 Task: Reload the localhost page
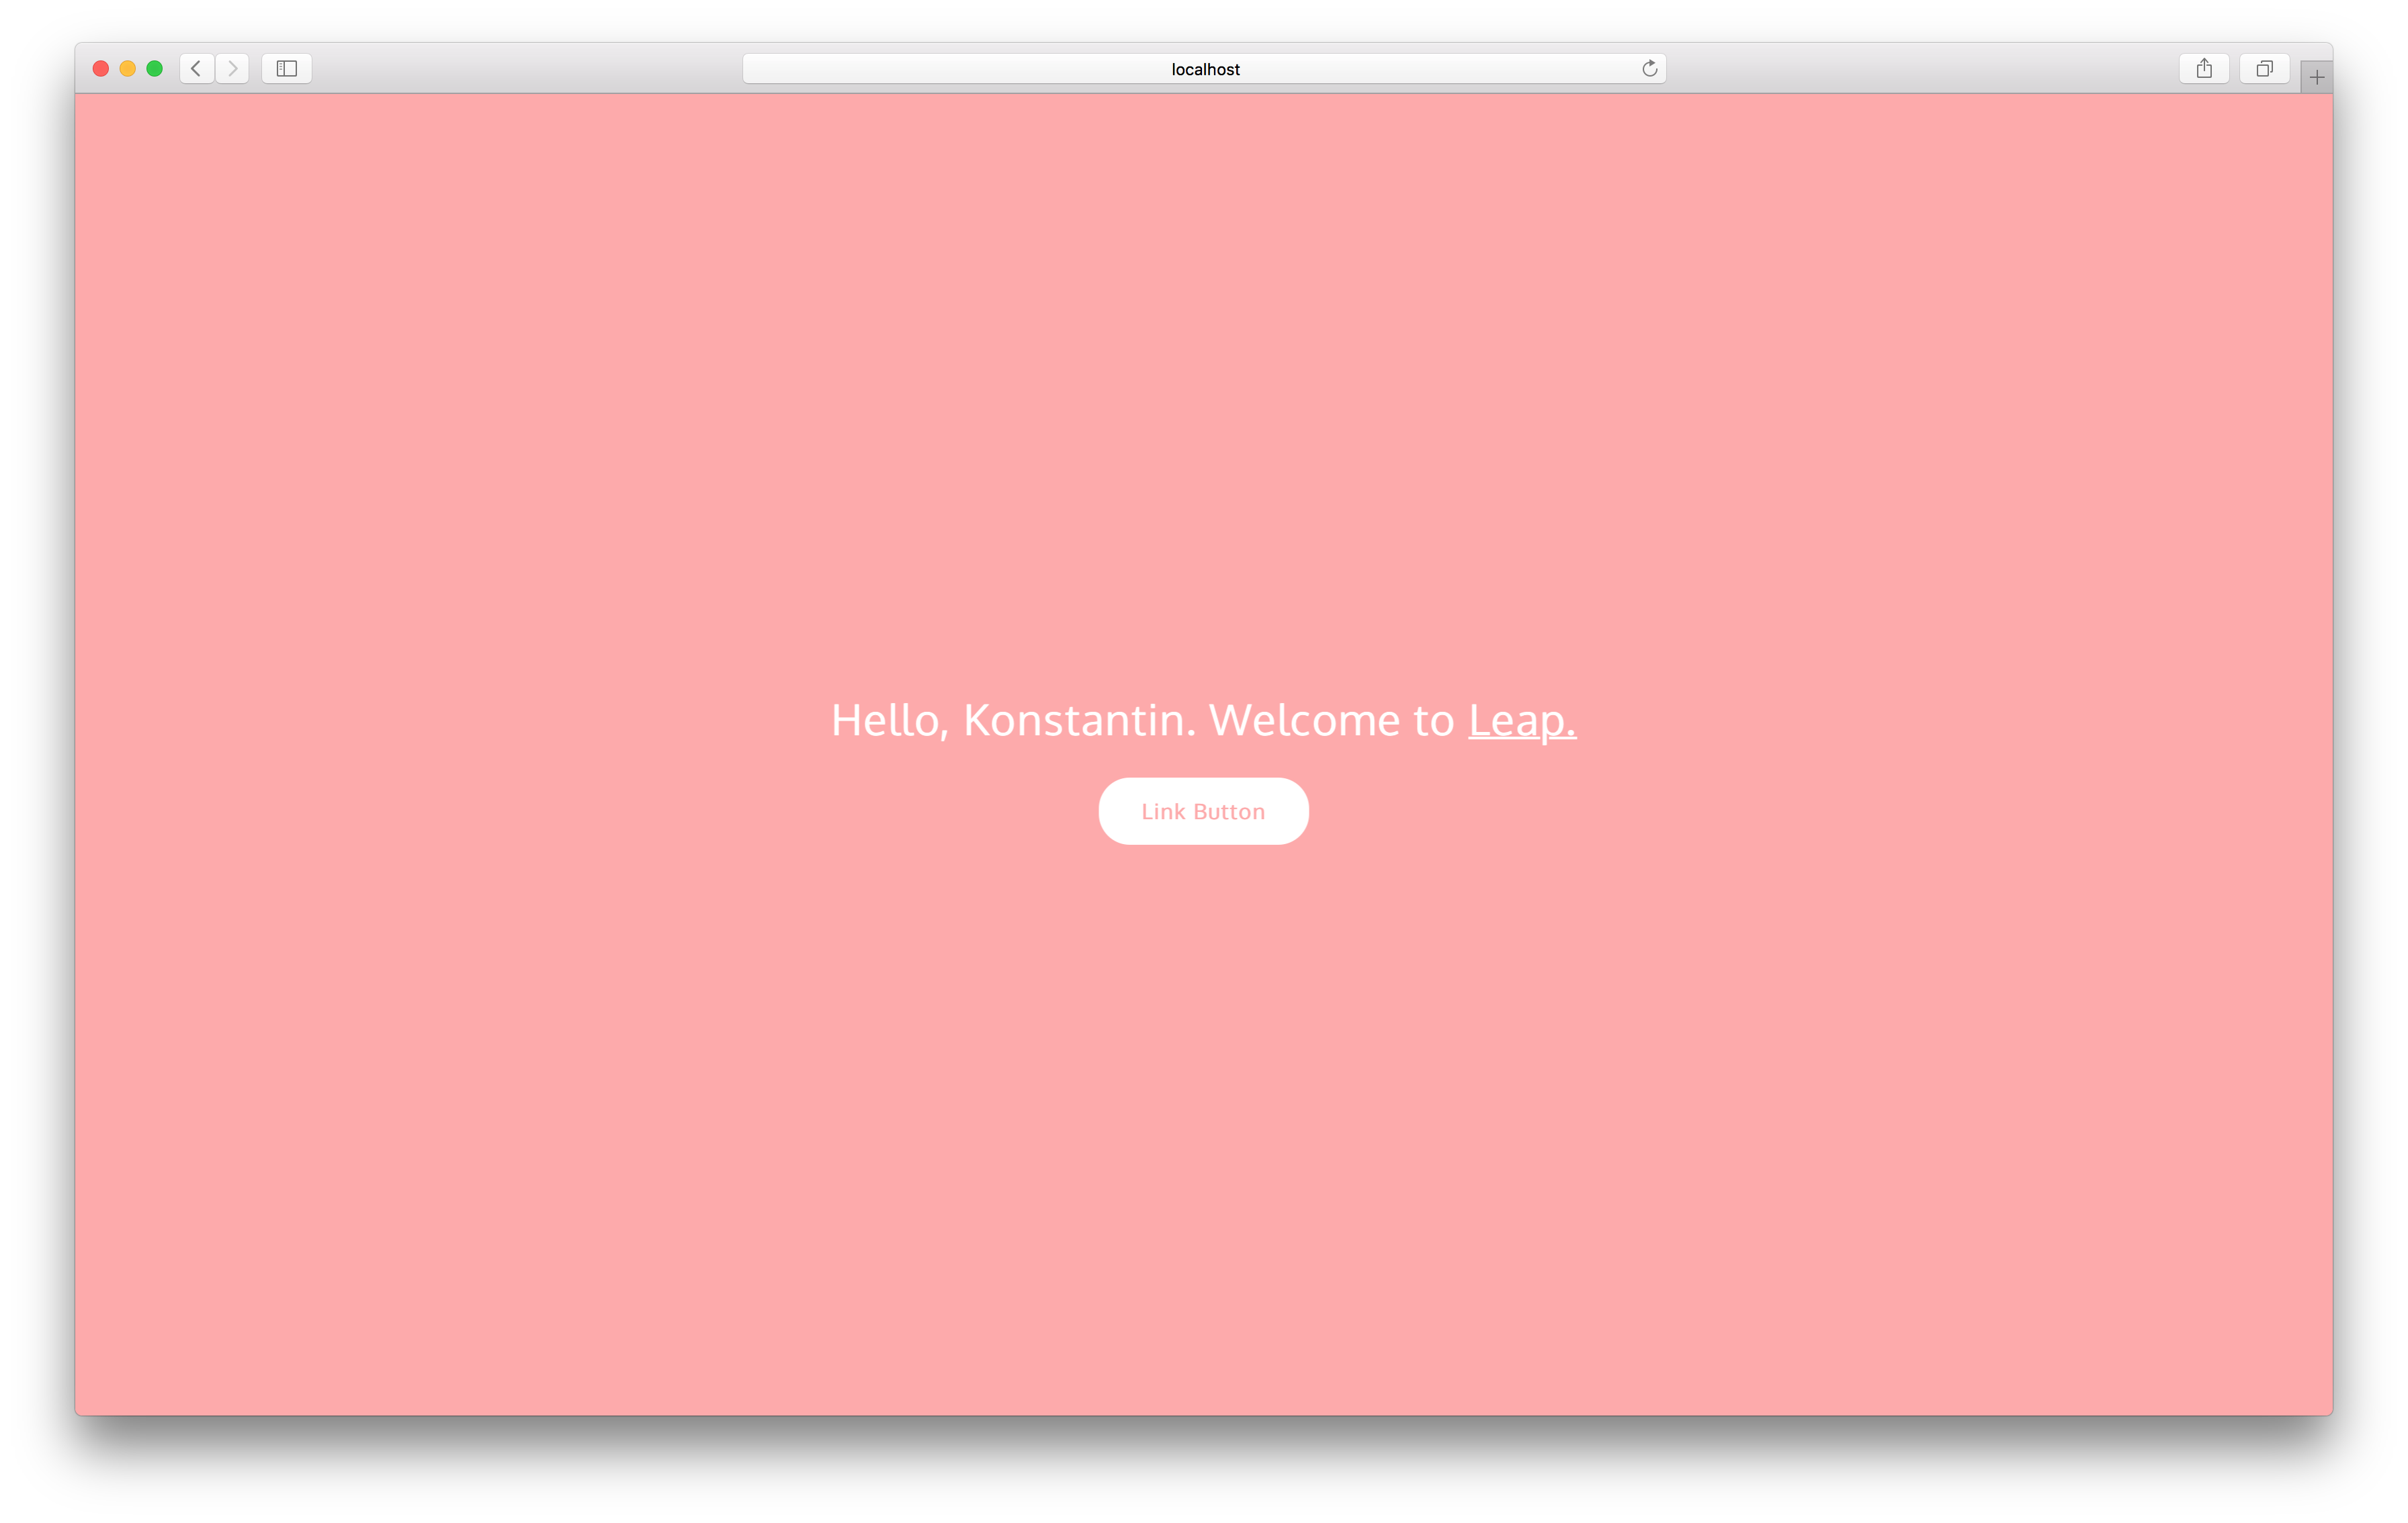click(x=1649, y=69)
